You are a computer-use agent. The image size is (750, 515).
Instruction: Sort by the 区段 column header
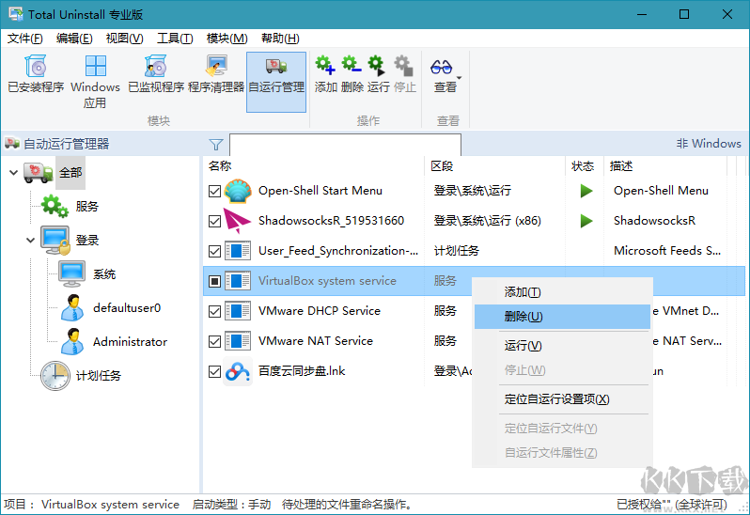494,166
